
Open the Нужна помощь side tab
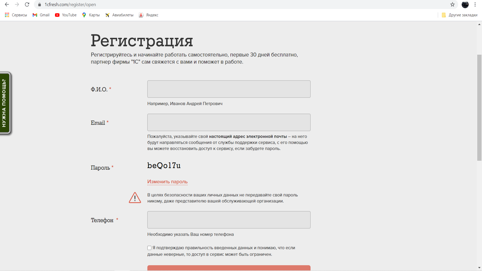click(5, 103)
